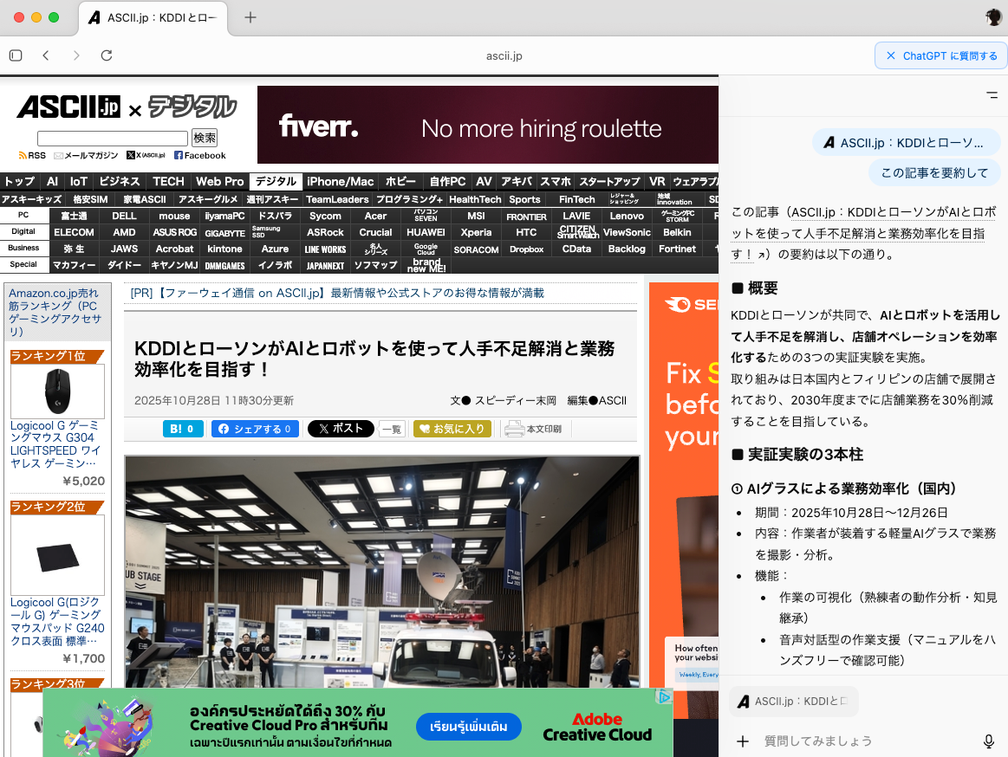Open ASCII's X account link
The width and height of the screenshot is (1008, 757).
(x=146, y=156)
